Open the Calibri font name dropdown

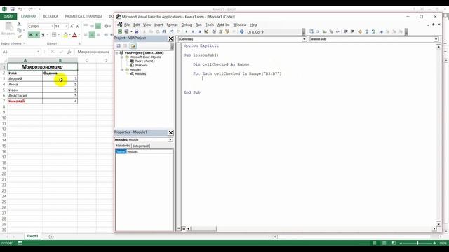pos(53,27)
